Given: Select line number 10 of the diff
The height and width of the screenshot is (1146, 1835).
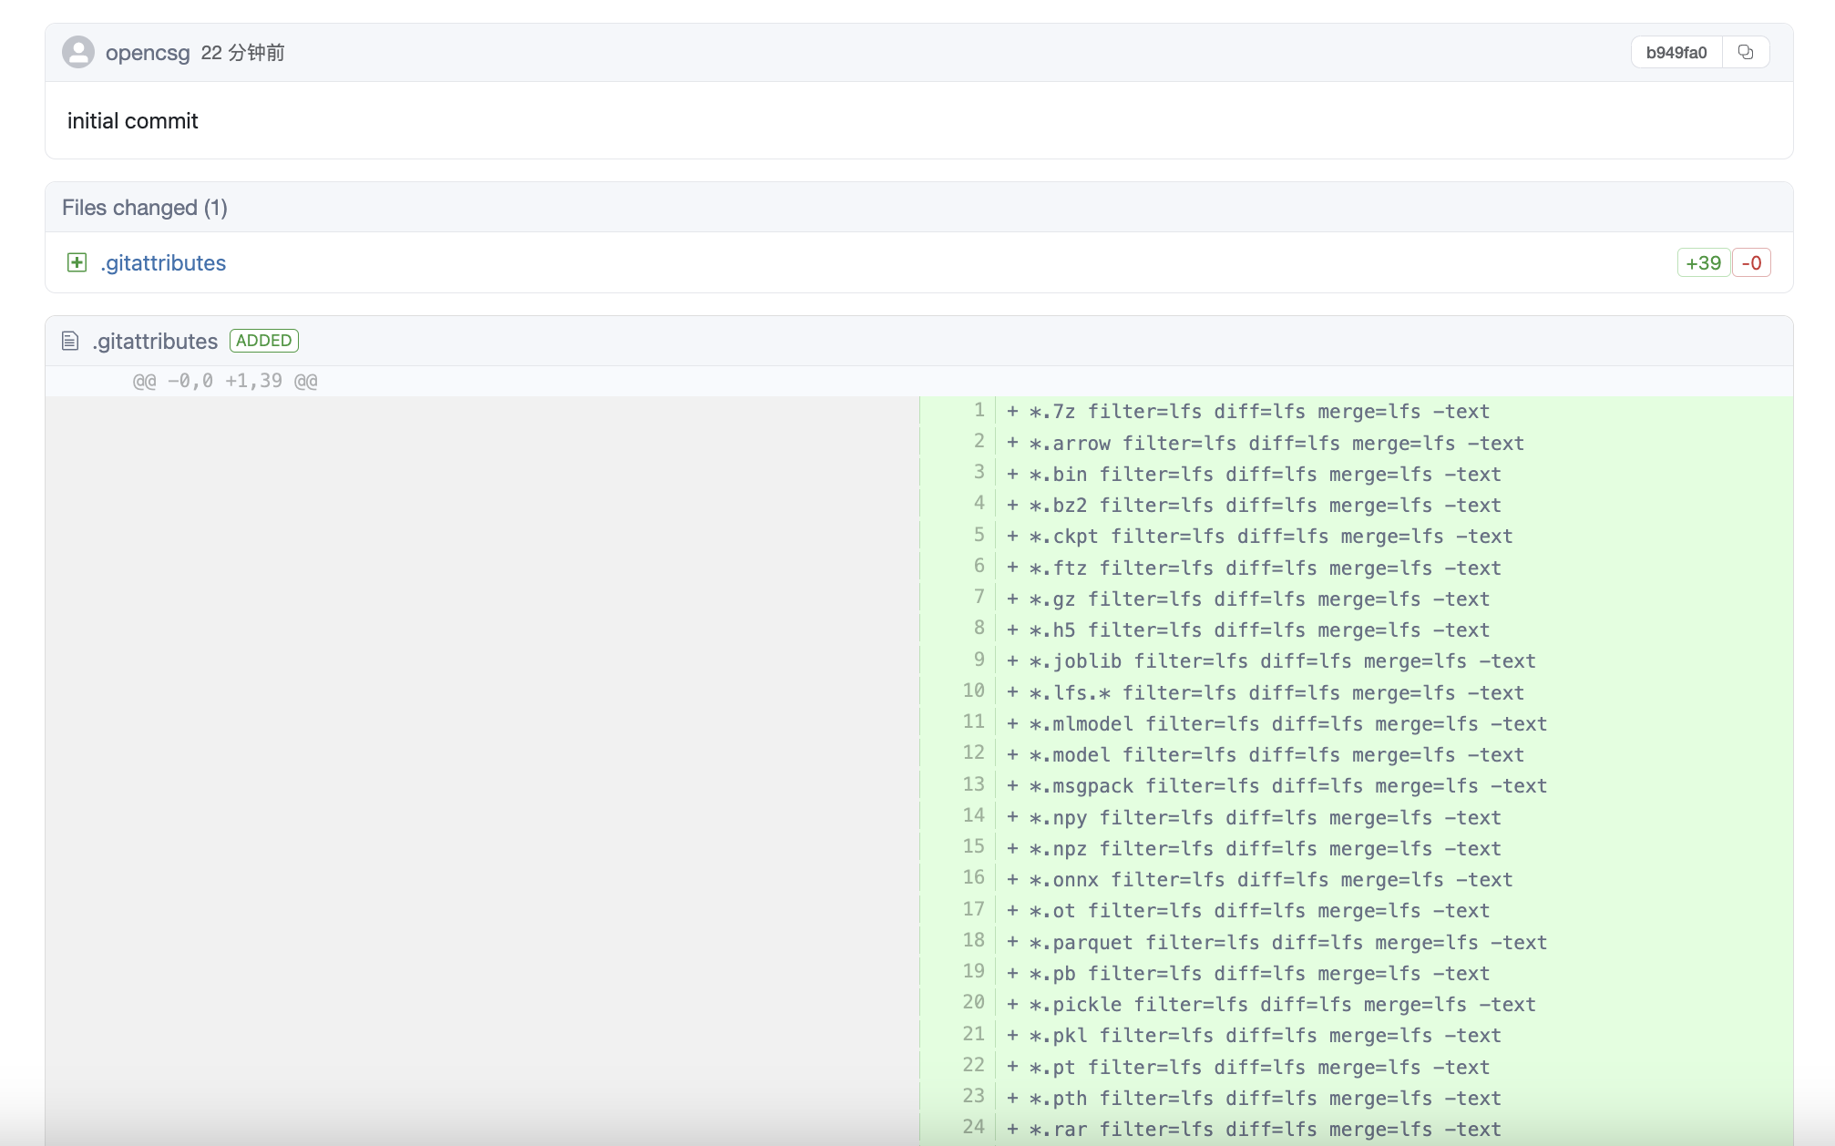Looking at the screenshot, I should [973, 691].
